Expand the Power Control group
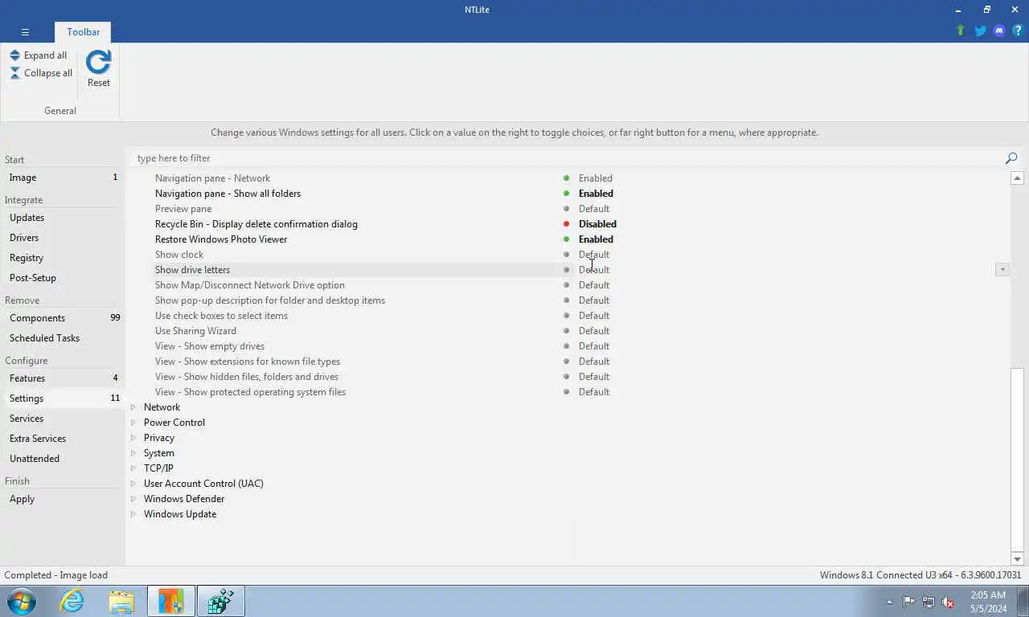This screenshot has height=617, width=1029. pyautogui.click(x=133, y=423)
